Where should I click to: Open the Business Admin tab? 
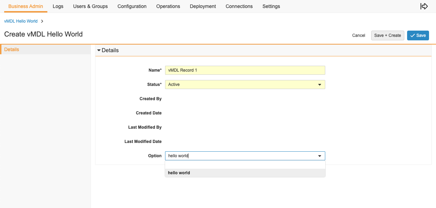click(x=26, y=6)
